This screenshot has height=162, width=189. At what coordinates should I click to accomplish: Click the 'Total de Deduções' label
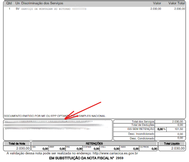coord(143,125)
